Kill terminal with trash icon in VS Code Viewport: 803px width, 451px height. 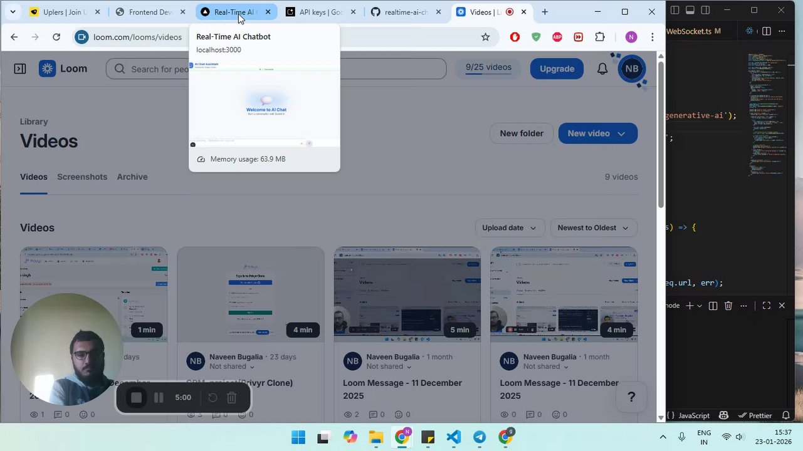(728, 306)
